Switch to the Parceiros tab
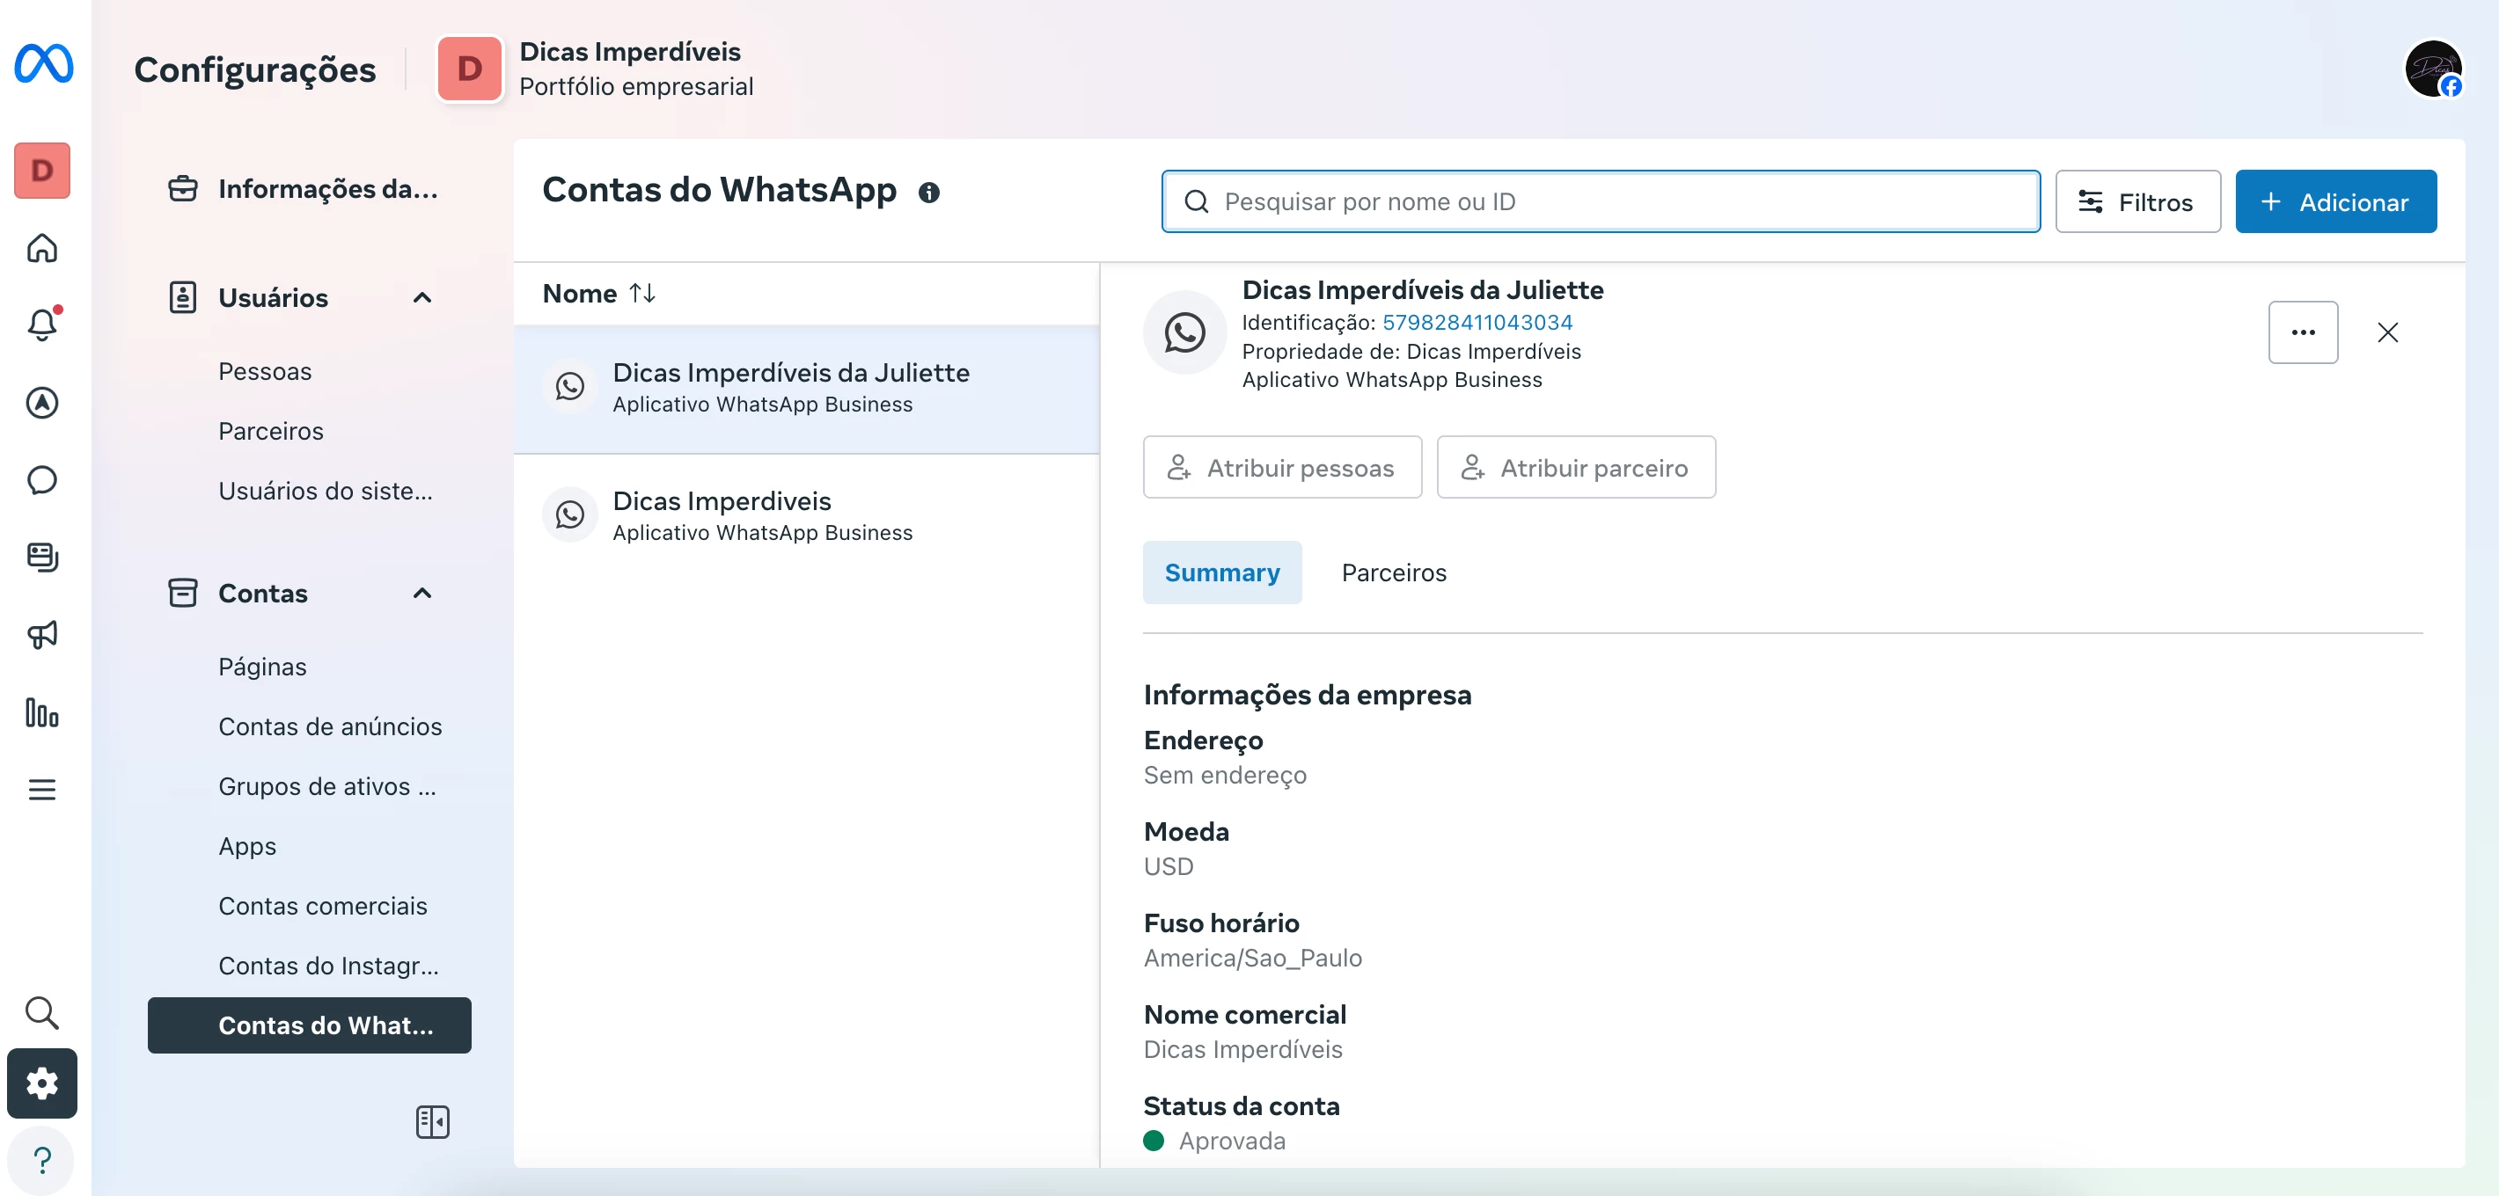 pos(1393,572)
